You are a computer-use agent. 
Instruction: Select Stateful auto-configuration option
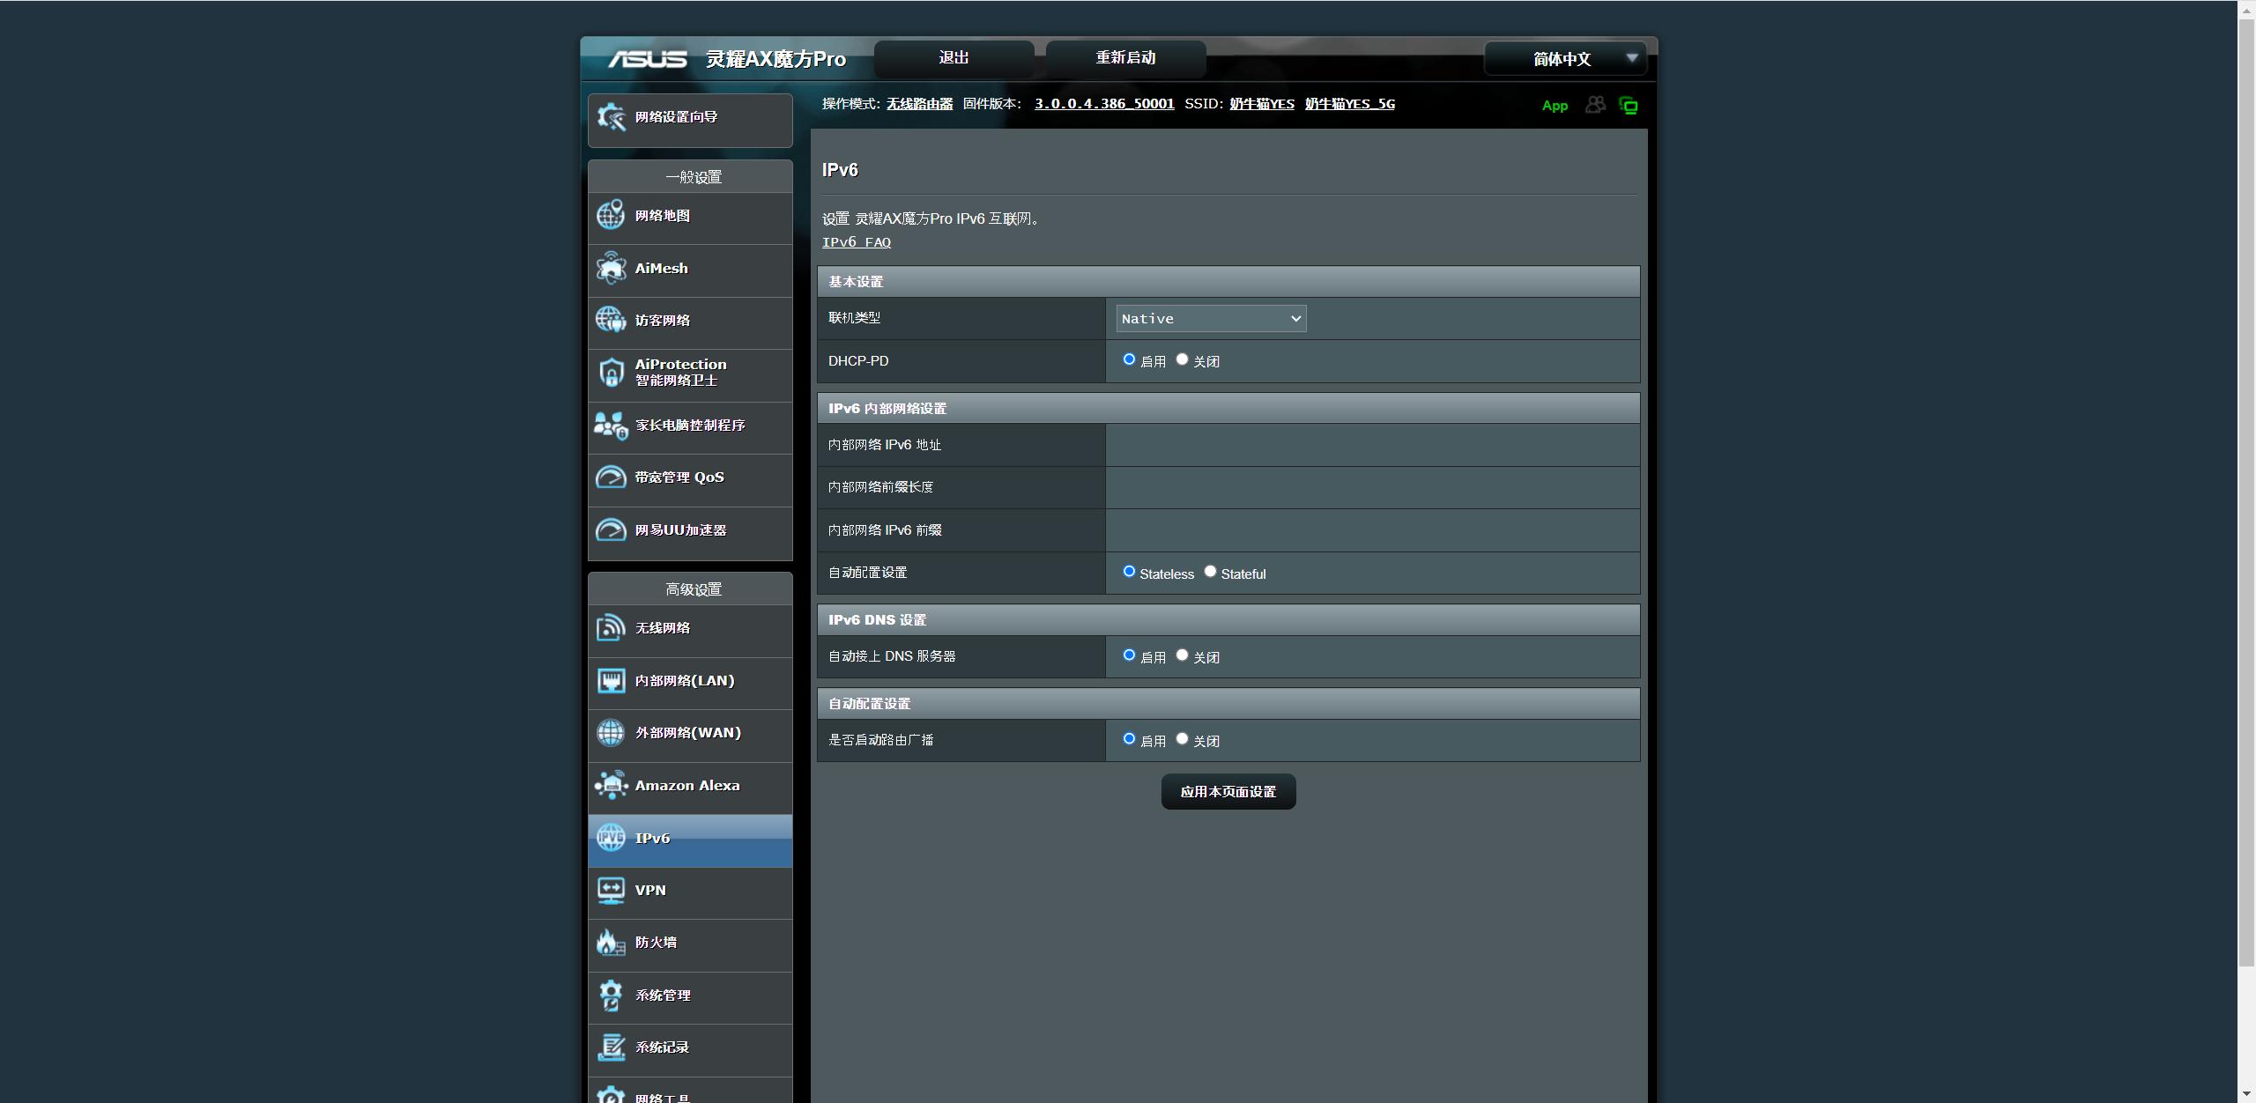(x=1210, y=572)
